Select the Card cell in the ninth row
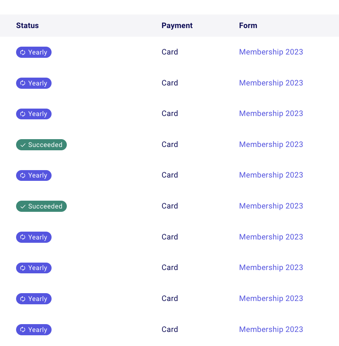Image resolution: width=339 pixels, height=346 pixels. [x=170, y=299]
